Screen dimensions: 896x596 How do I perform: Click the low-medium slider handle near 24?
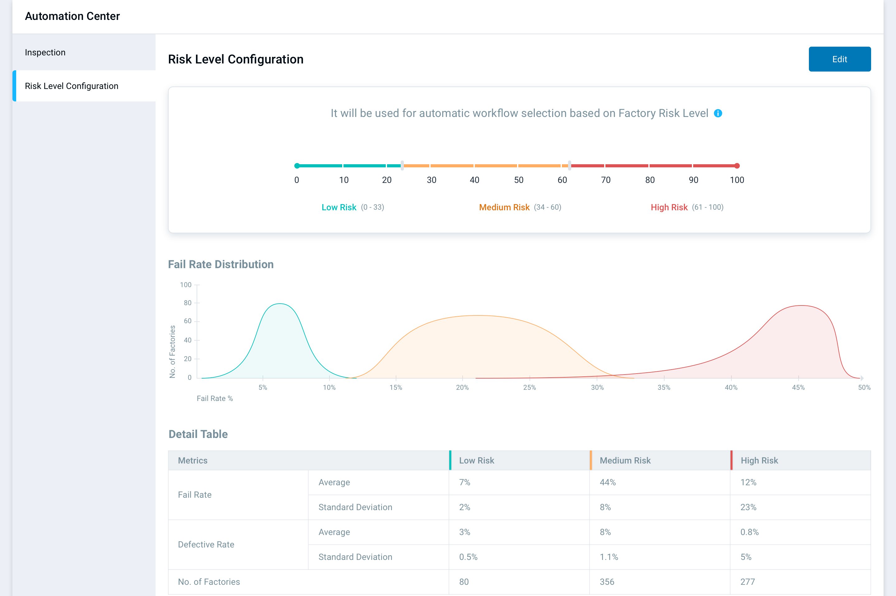[402, 165]
